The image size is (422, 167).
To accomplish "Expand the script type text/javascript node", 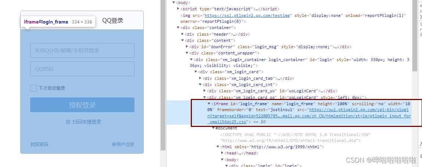I will tap(178, 9).
